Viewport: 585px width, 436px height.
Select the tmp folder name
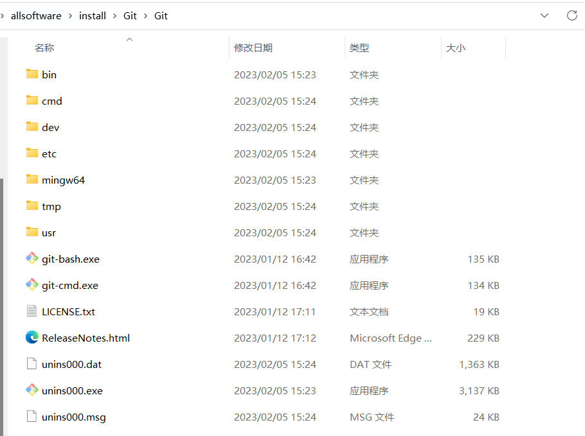(x=51, y=207)
